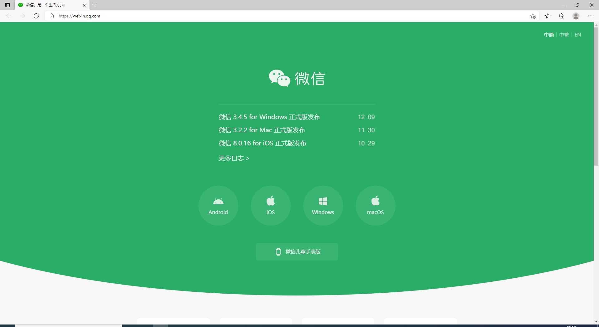Image resolution: width=599 pixels, height=327 pixels.
Task: Open the iOS download button
Action: (x=270, y=206)
